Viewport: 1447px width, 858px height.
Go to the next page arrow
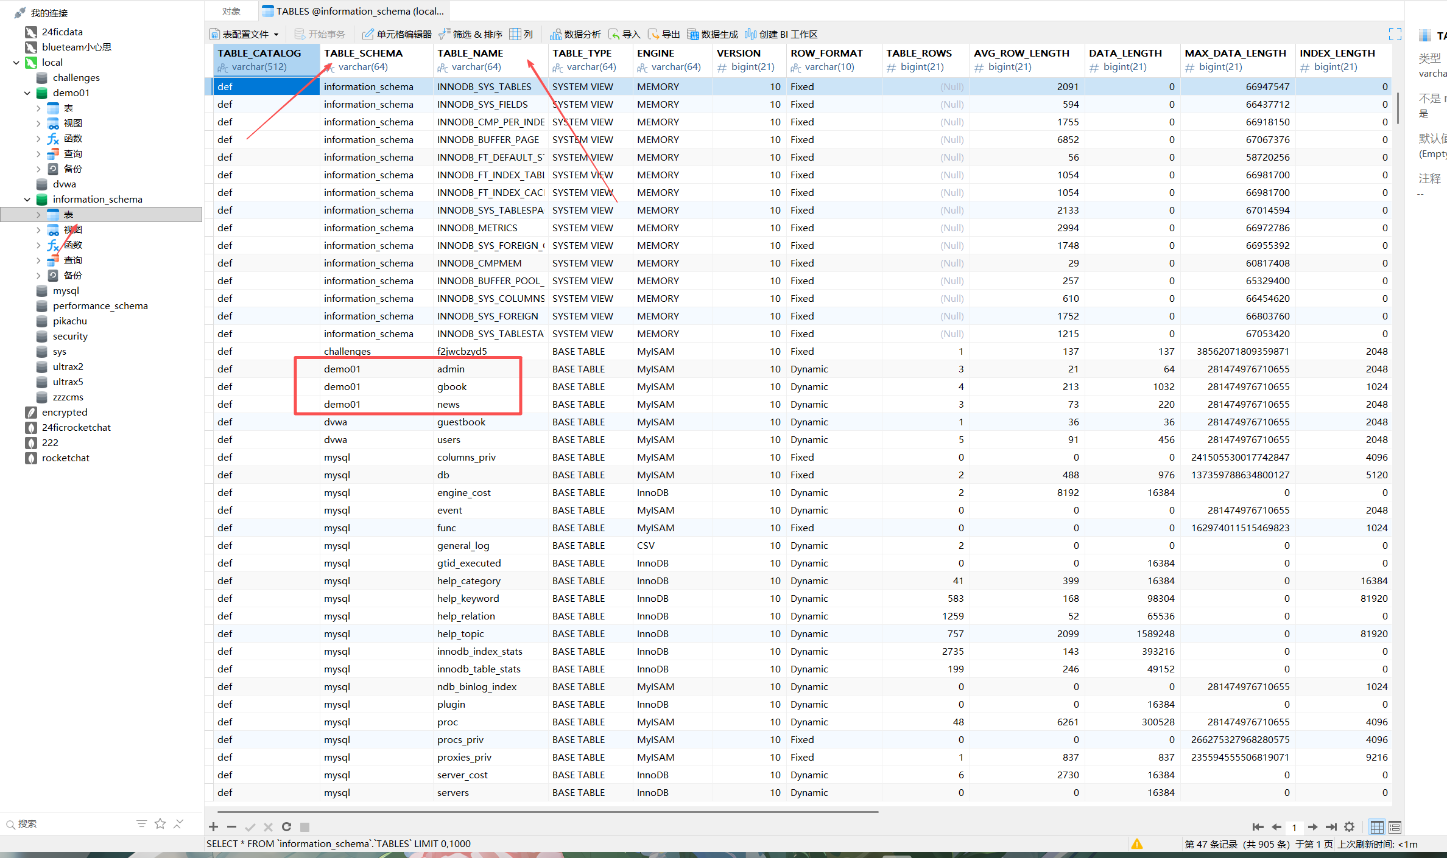coord(1313,827)
